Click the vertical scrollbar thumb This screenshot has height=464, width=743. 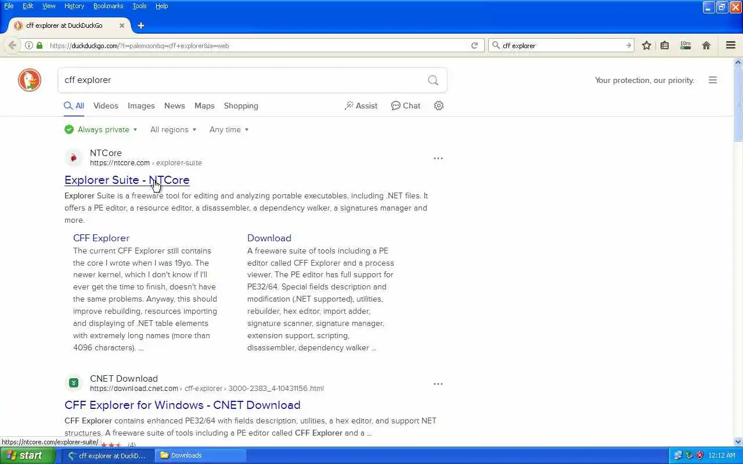(738, 104)
